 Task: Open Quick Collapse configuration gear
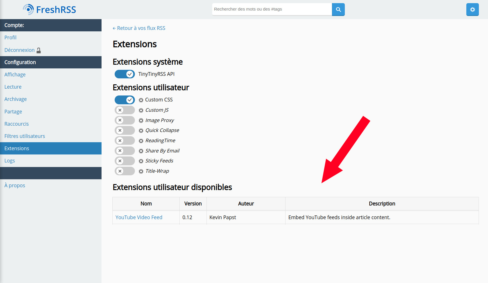click(141, 131)
